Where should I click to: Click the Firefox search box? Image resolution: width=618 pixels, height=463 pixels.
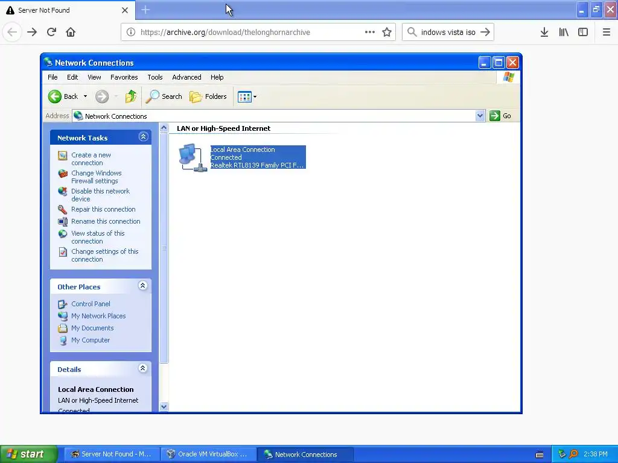[448, 32]
